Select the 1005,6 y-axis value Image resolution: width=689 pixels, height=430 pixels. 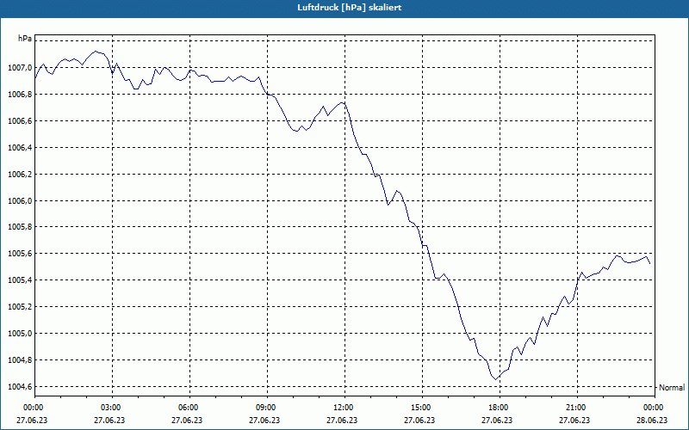click(x=20, y=254)
